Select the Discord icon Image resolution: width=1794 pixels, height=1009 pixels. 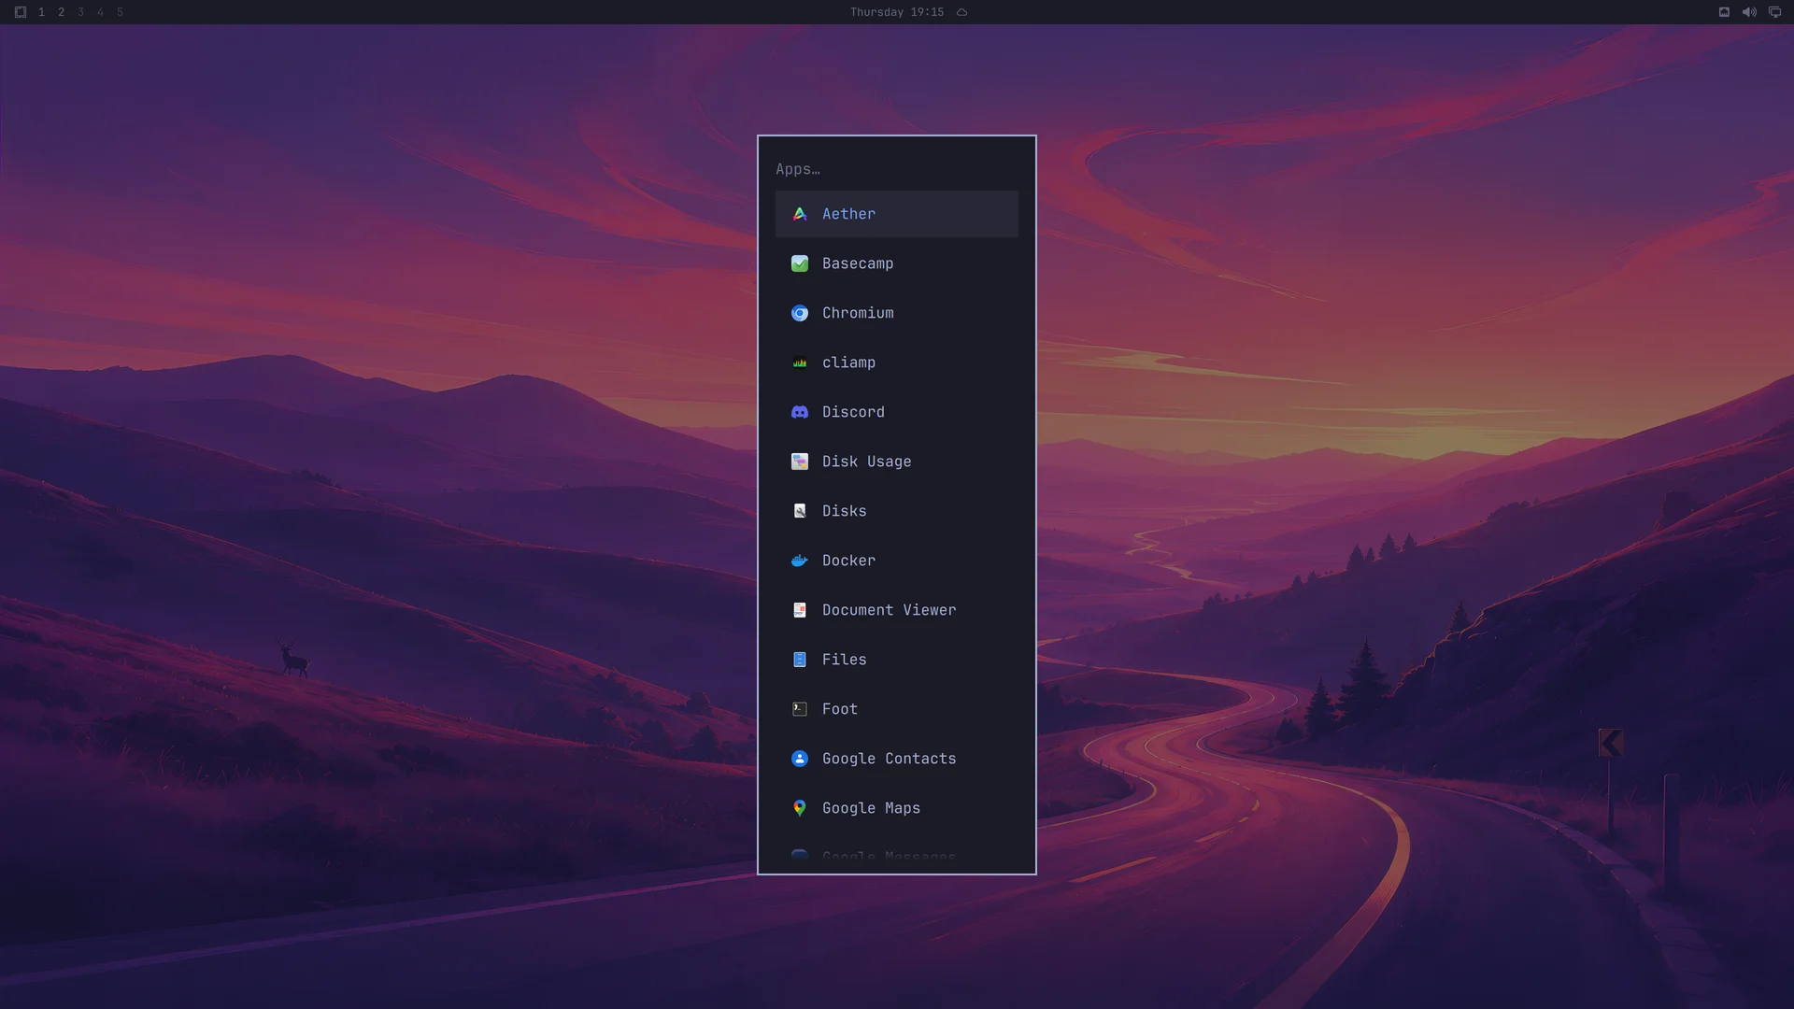pyautogui.click(x=800, y=412)
